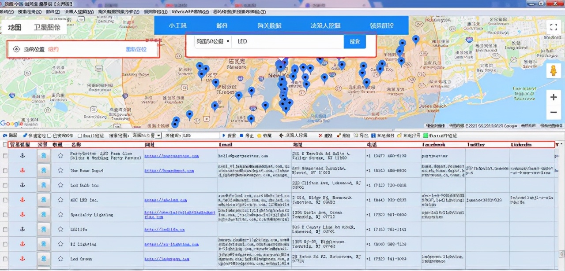Click the blue stop icon in the toolbar
Image resolution: width=565 pixels, height=271 pixels.
pos(241,135)
